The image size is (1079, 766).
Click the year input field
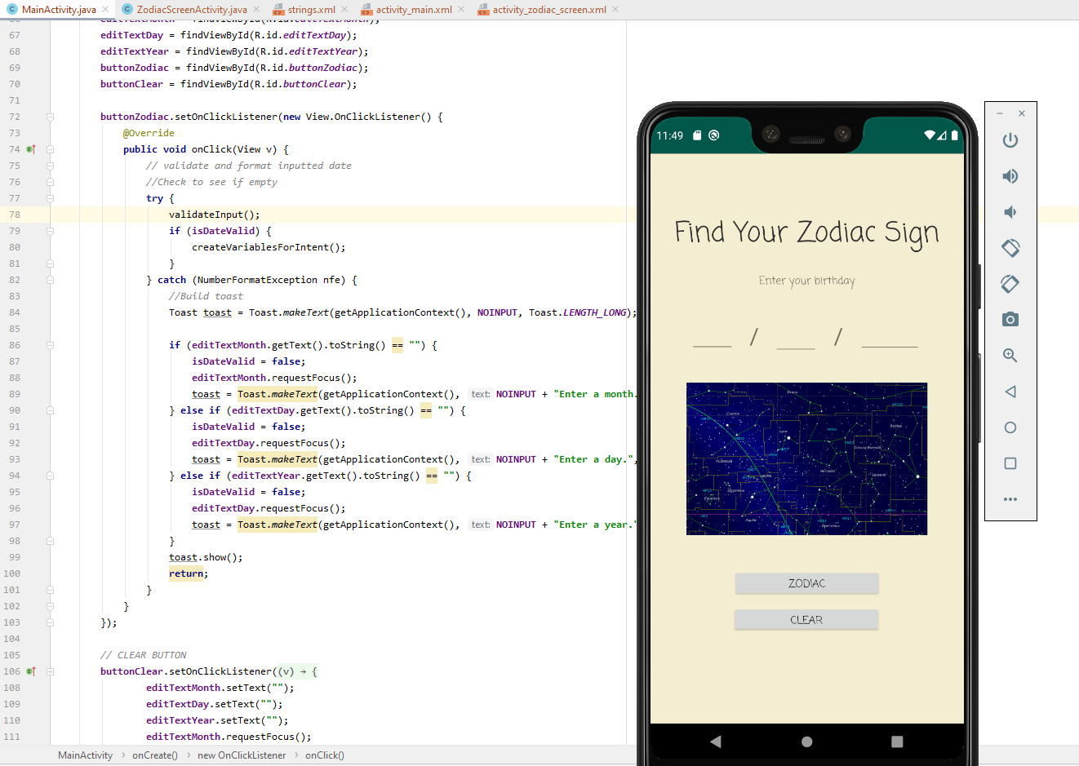[x=890, y=336]
